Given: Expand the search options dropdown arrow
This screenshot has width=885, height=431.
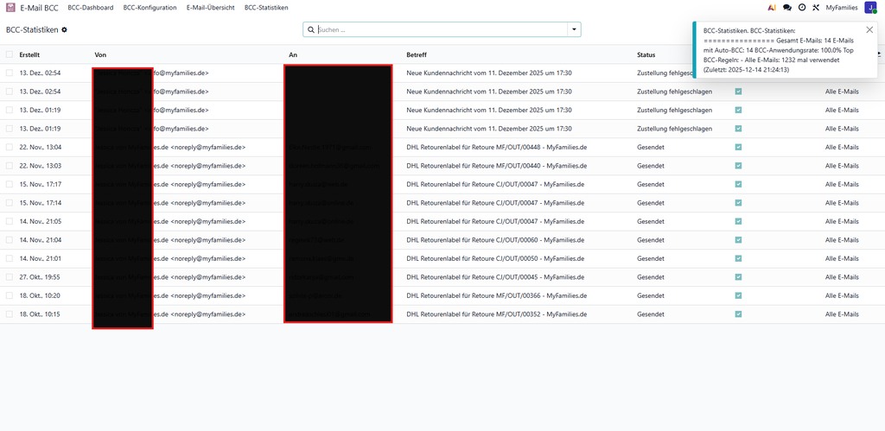Looking at the screenshot, I should pos(574,29).
